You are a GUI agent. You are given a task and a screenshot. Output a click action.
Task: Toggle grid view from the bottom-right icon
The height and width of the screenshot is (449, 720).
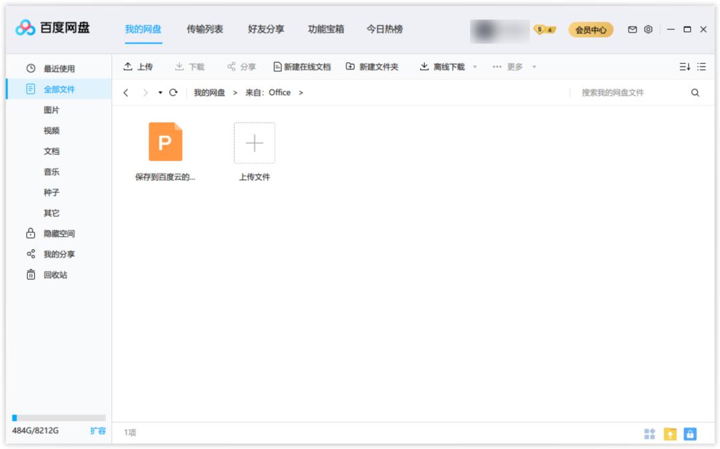[x=650, y=434]
